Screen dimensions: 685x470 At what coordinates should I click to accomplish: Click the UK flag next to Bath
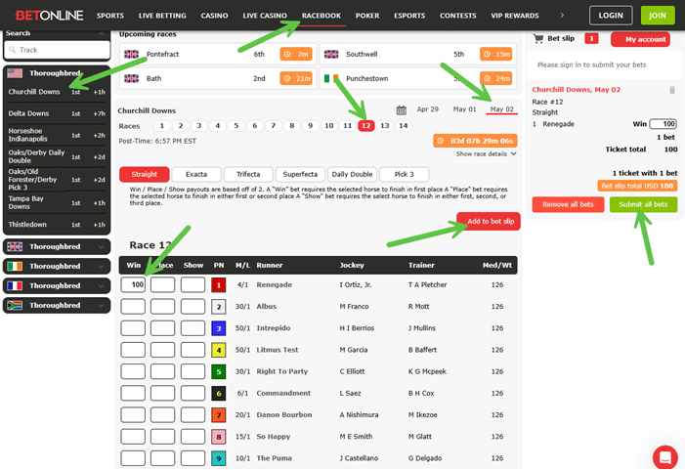[132, 78]
